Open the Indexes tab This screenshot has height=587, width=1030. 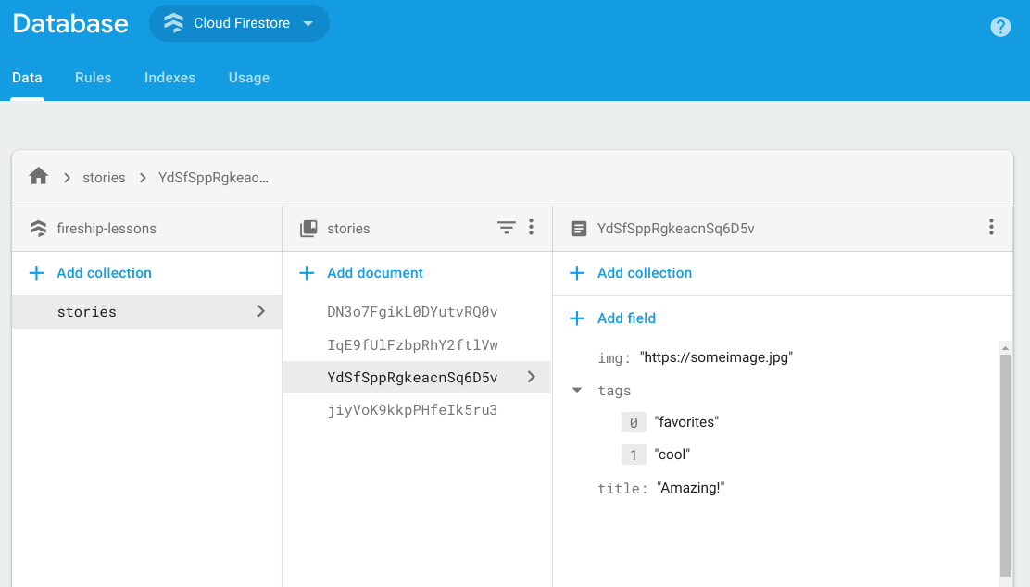point(170,78)
